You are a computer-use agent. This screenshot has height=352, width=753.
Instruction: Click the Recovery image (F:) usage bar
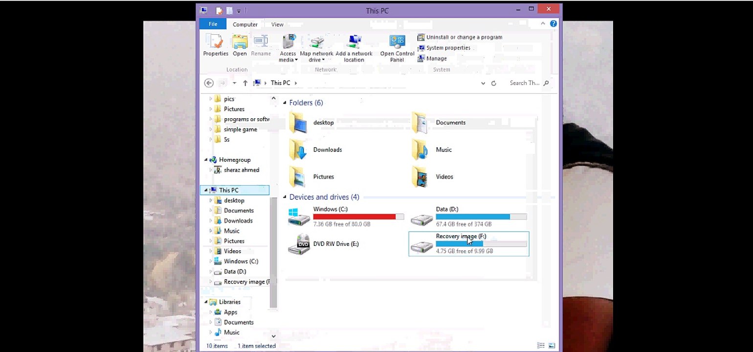click(x=481, y=243)
